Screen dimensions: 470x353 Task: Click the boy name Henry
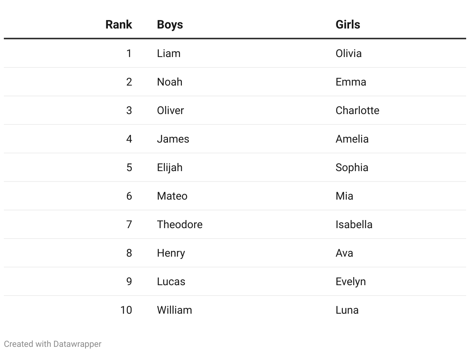click(171, 253)
